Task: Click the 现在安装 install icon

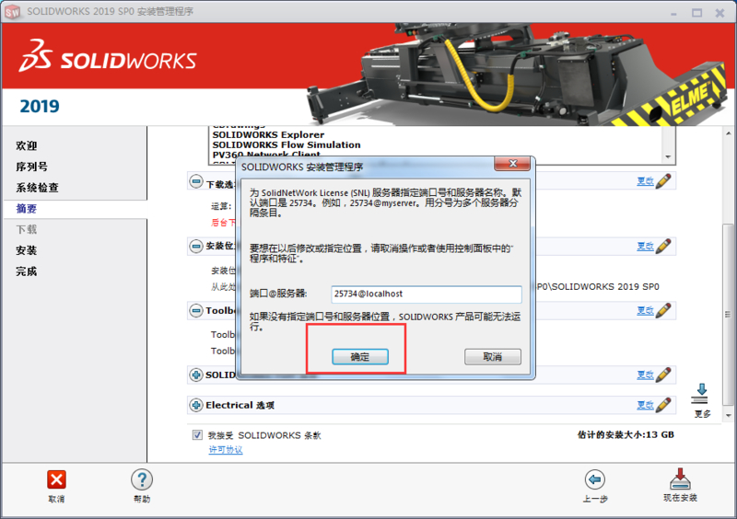Action: coord(680,479)
